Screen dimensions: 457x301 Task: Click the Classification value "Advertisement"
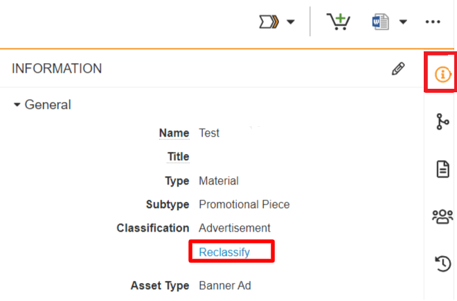tap(235, 228)
